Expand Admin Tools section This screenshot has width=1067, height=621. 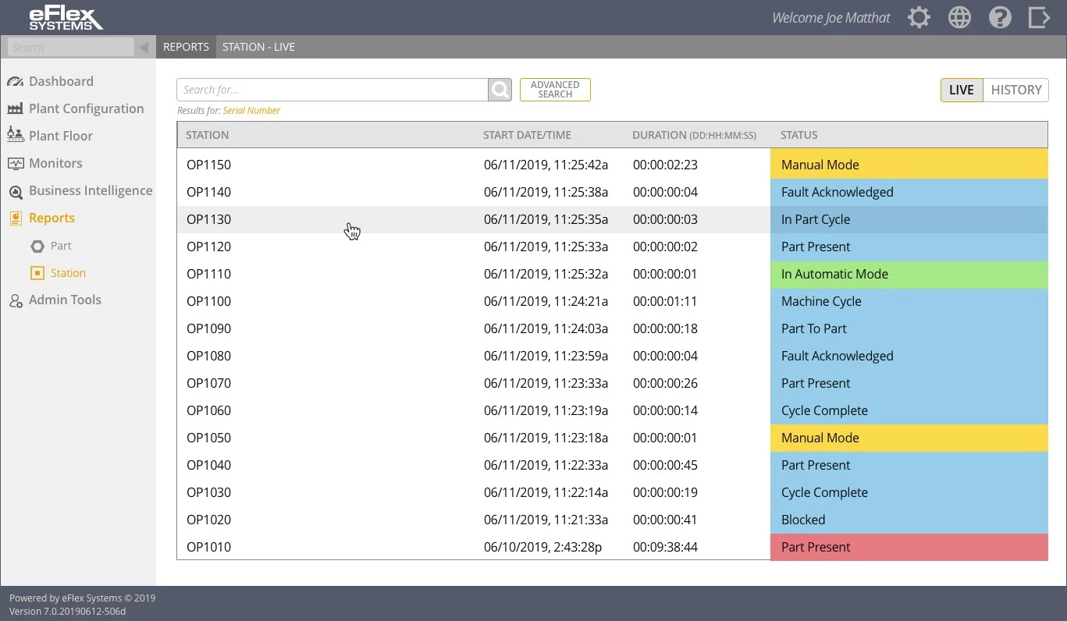tap(65, 300)
